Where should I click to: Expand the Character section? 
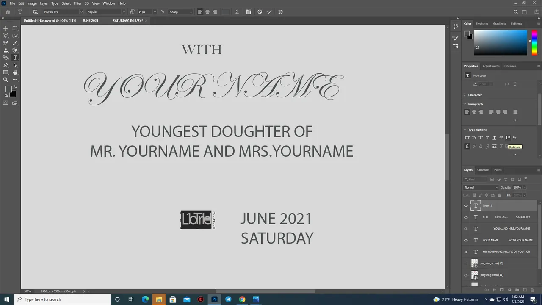coord(465,95)
